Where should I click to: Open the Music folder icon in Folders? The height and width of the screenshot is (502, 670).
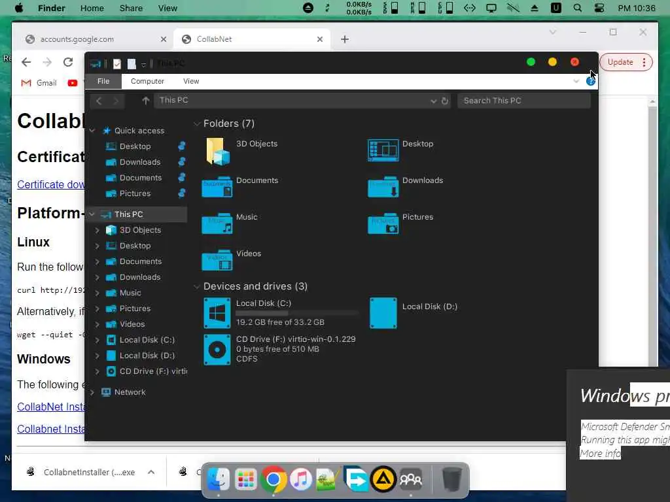(x=217, y=224)
